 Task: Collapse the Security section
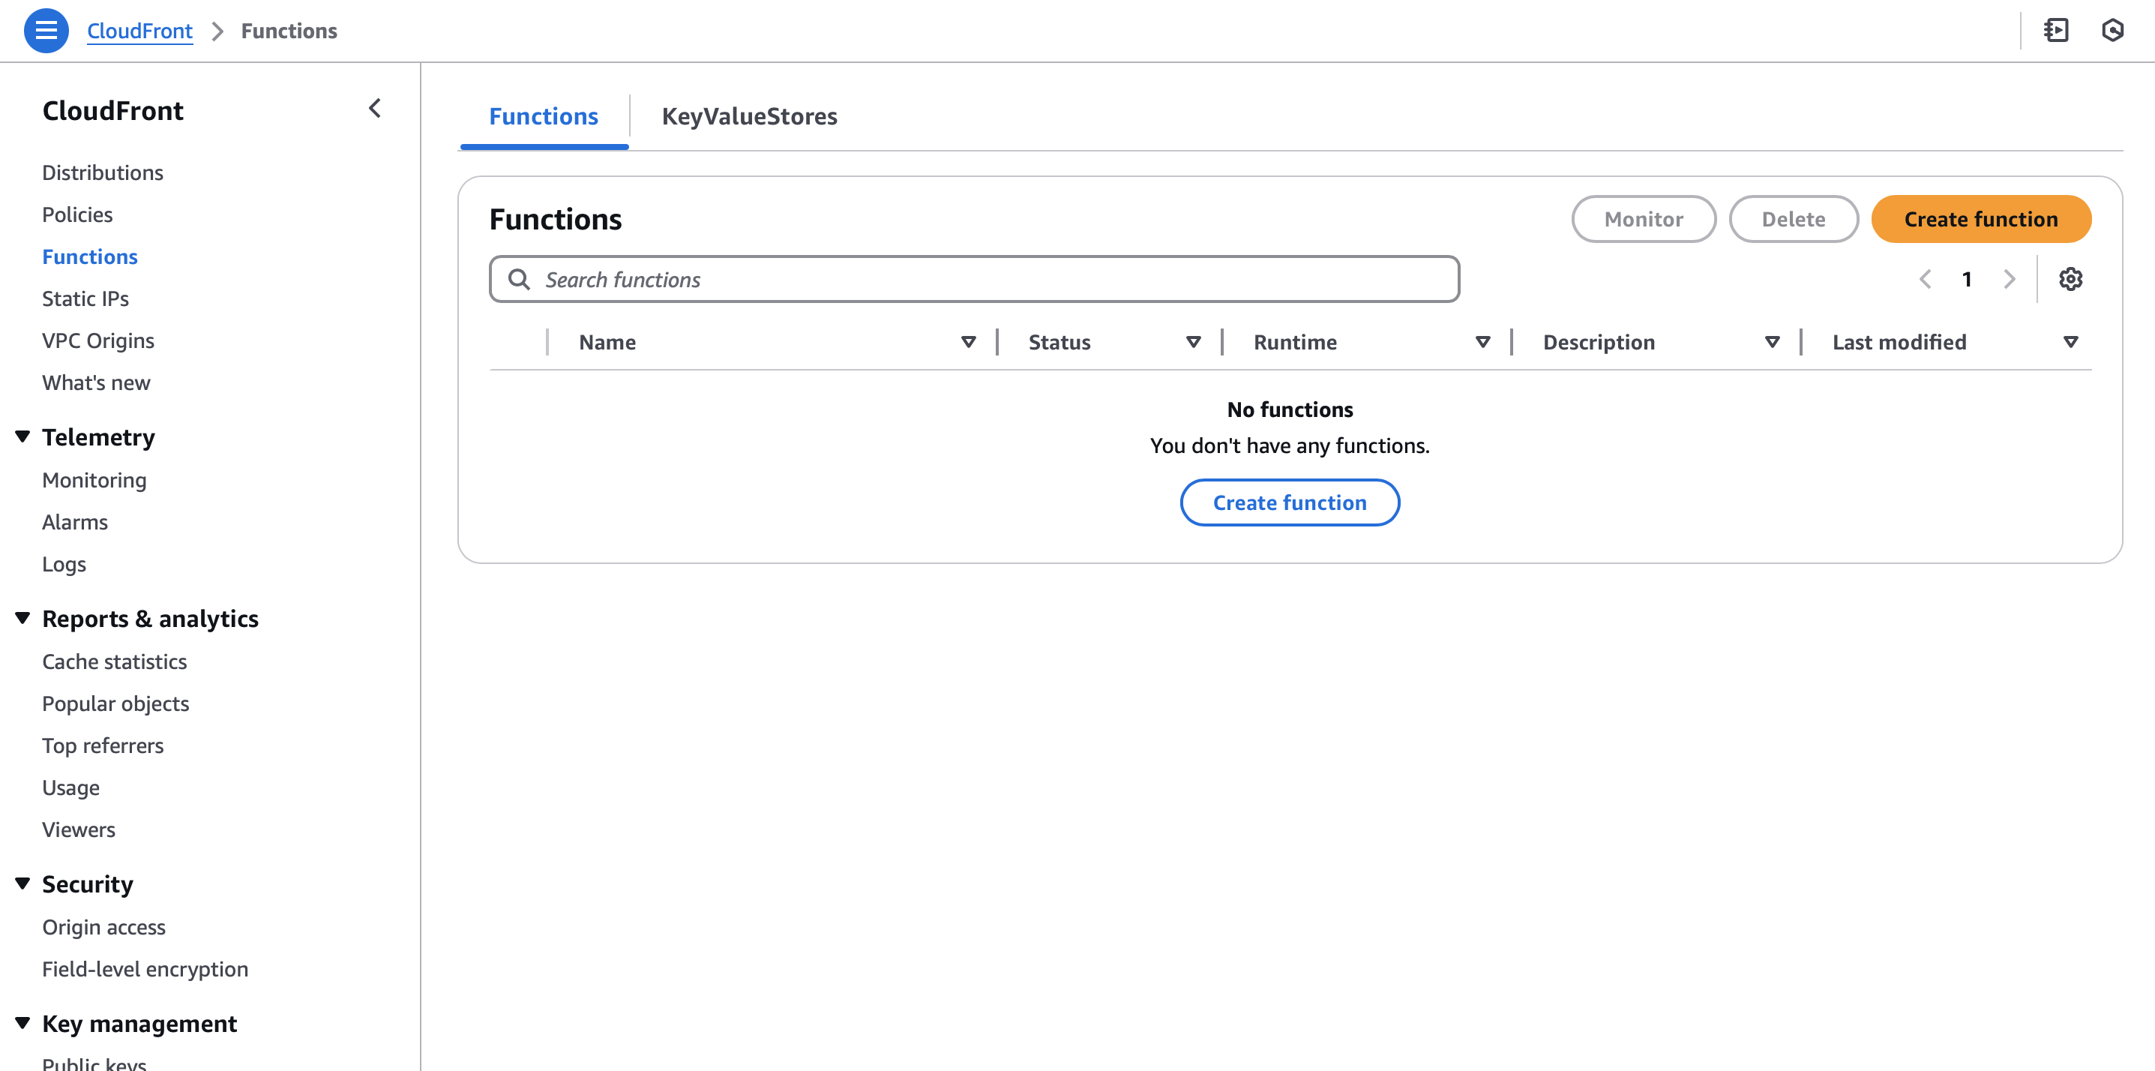coord(22,883)
